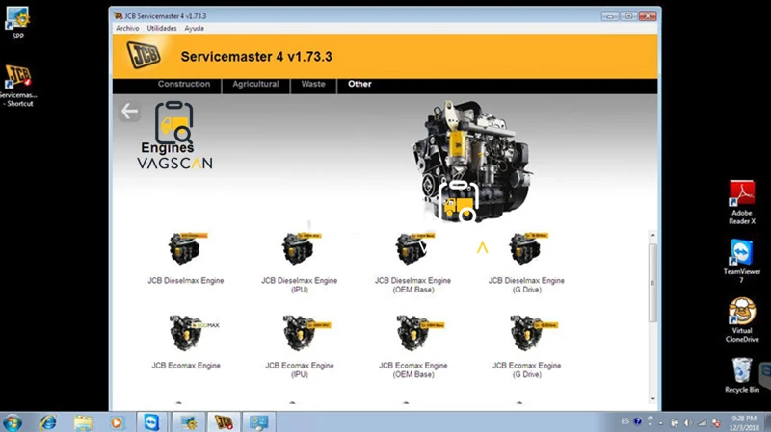Open the Ayuda menu
The width and height of the screenshot is (771, 432).
(195, 29)
